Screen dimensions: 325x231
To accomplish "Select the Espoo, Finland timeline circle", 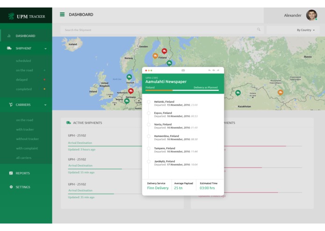I will point(149,113).
